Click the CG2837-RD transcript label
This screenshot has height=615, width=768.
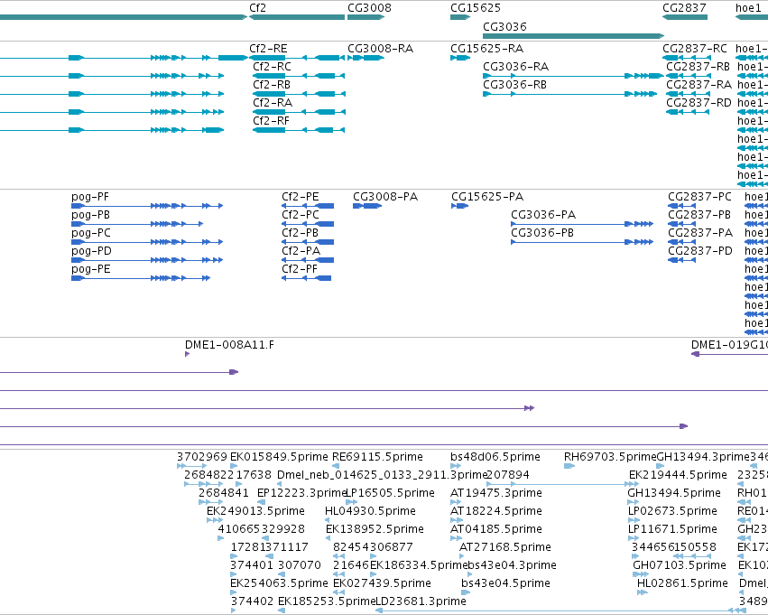point(699,103)
